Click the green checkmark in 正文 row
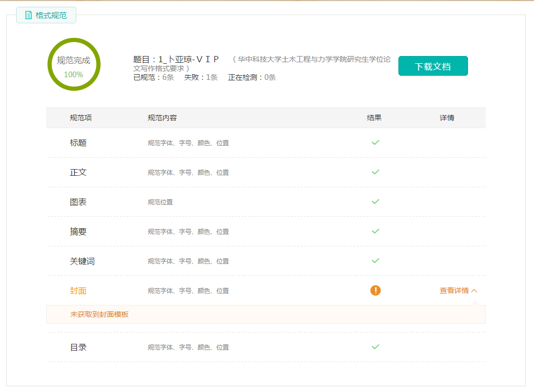The height and width of the screenshot is (390, 534). coord(375,172)
